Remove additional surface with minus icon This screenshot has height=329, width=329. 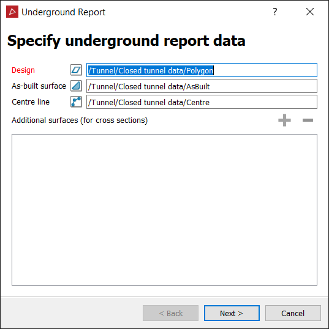click(308, 120)
